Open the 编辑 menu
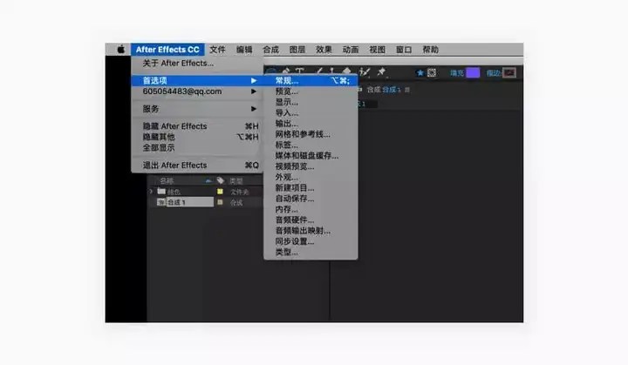Image resolution: width=628 pixels, height=365 pixels. point(244,50)
